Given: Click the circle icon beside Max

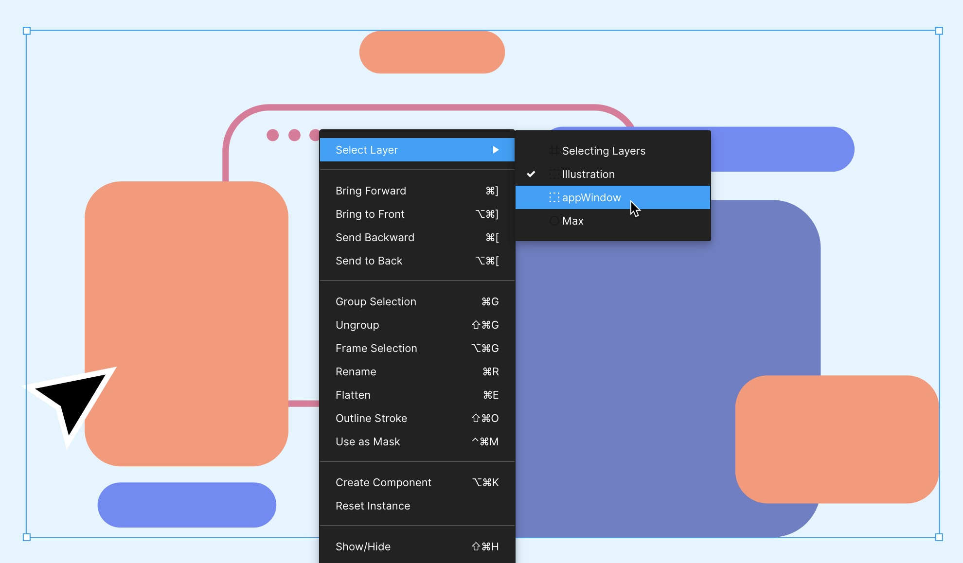Looking at the screenshot, I should (x=554, y=221).
